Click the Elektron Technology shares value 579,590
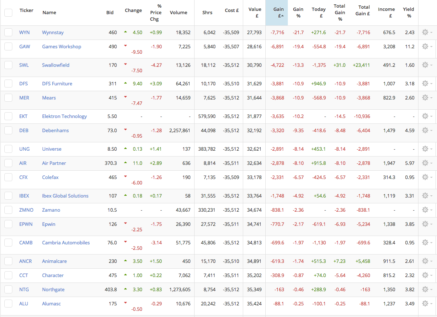Image resolution: width=437 pixels, height=317 pixels. [207, 116]
